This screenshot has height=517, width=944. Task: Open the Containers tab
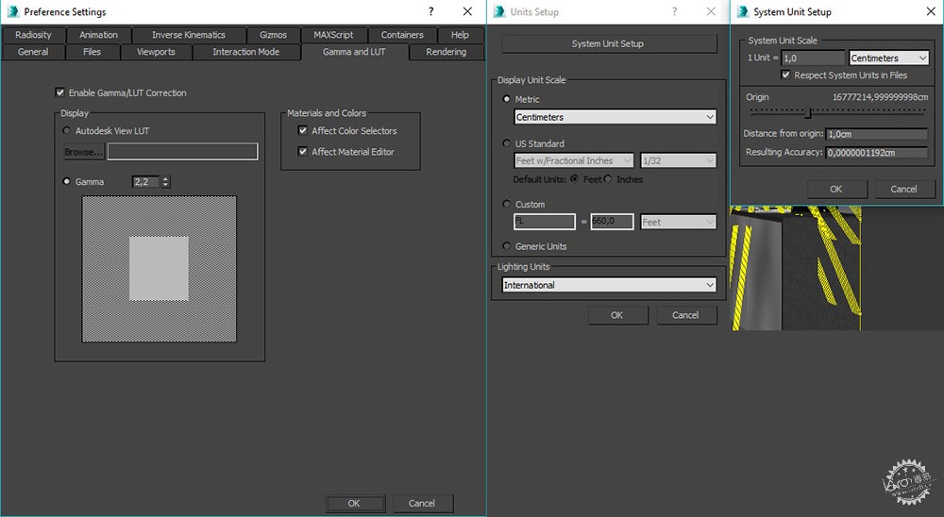[x=402, y=35]
